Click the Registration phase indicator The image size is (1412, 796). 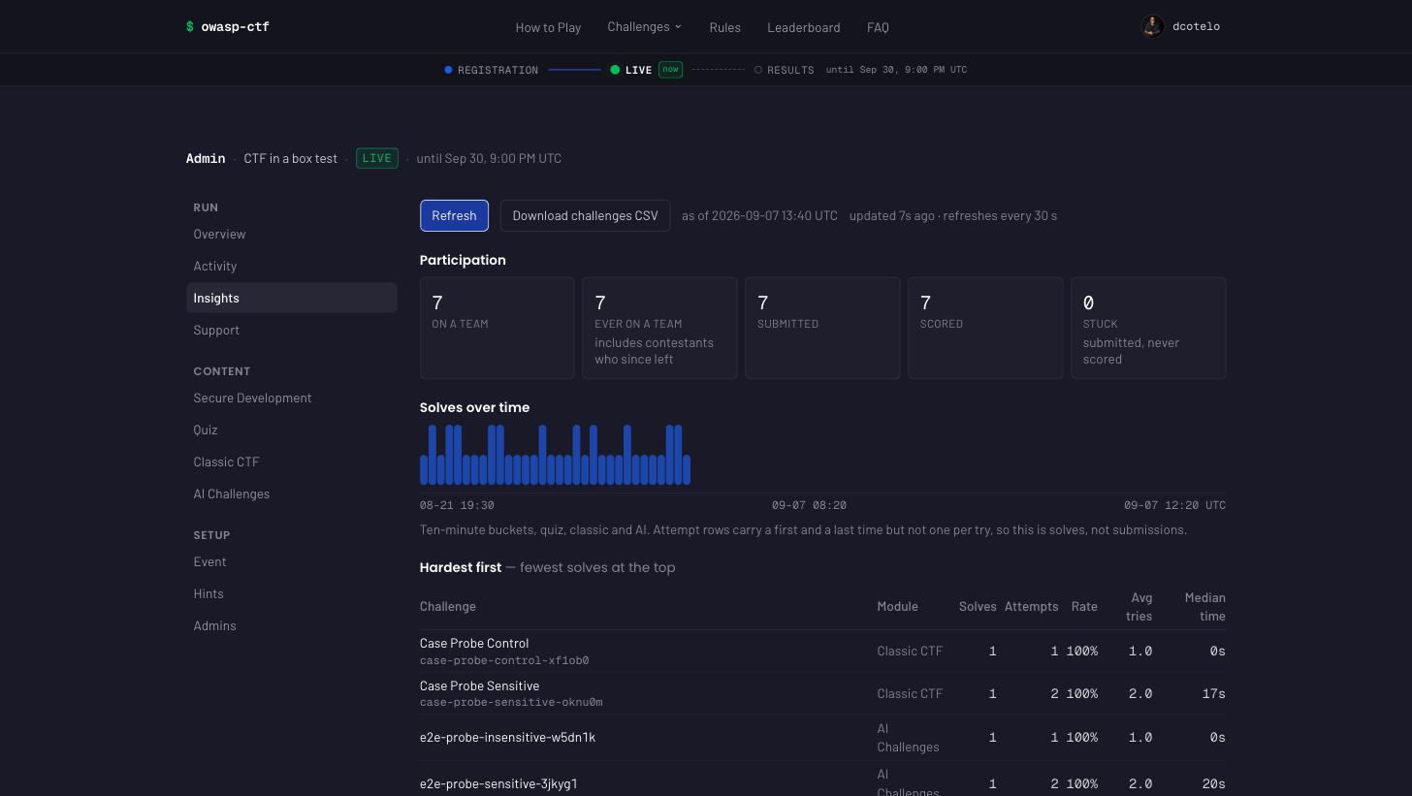point(491,70)
